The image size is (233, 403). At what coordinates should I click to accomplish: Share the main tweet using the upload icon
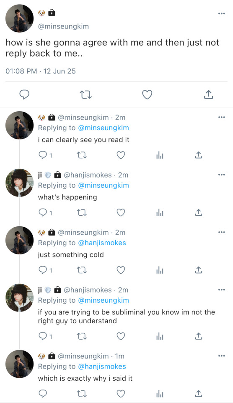pyautogui.click(x=209, y=94)
